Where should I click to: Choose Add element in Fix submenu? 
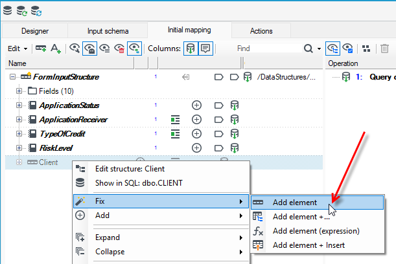317,203
